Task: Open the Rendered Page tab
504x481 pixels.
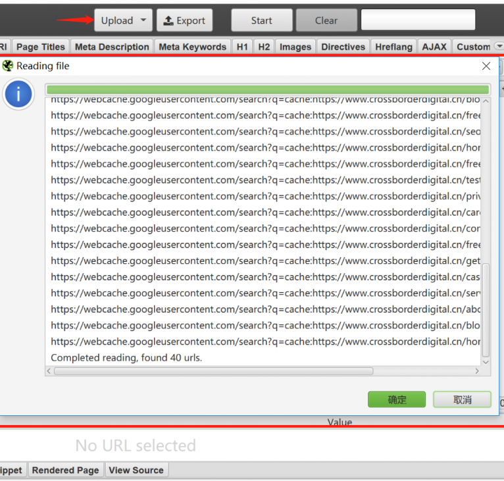Action: (x=65, y=470)
